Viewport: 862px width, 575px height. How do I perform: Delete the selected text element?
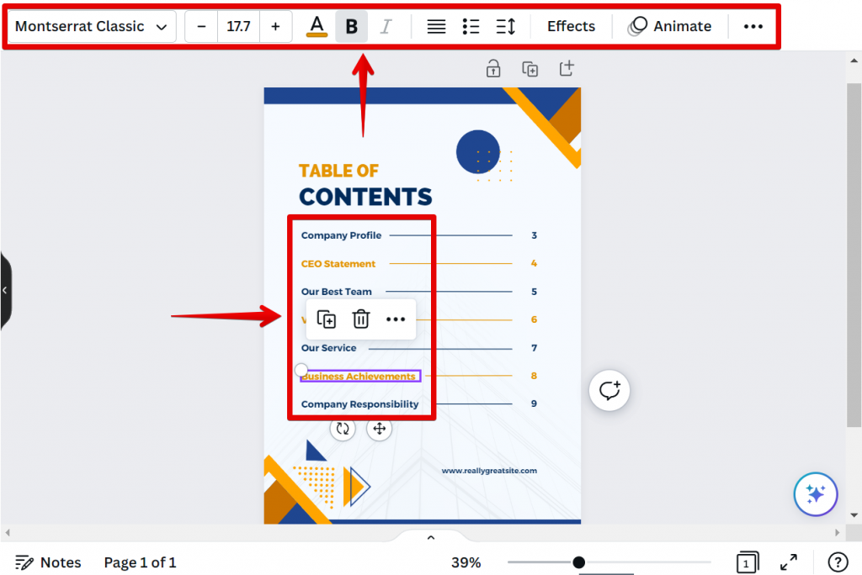361,319
